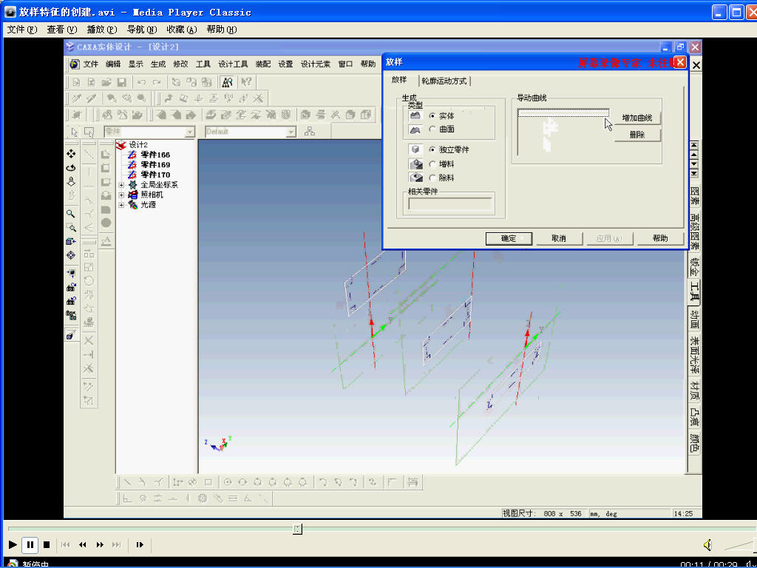Select the box selection tool icon
This screenshot has width=757, height=568.
pos(89,132)
